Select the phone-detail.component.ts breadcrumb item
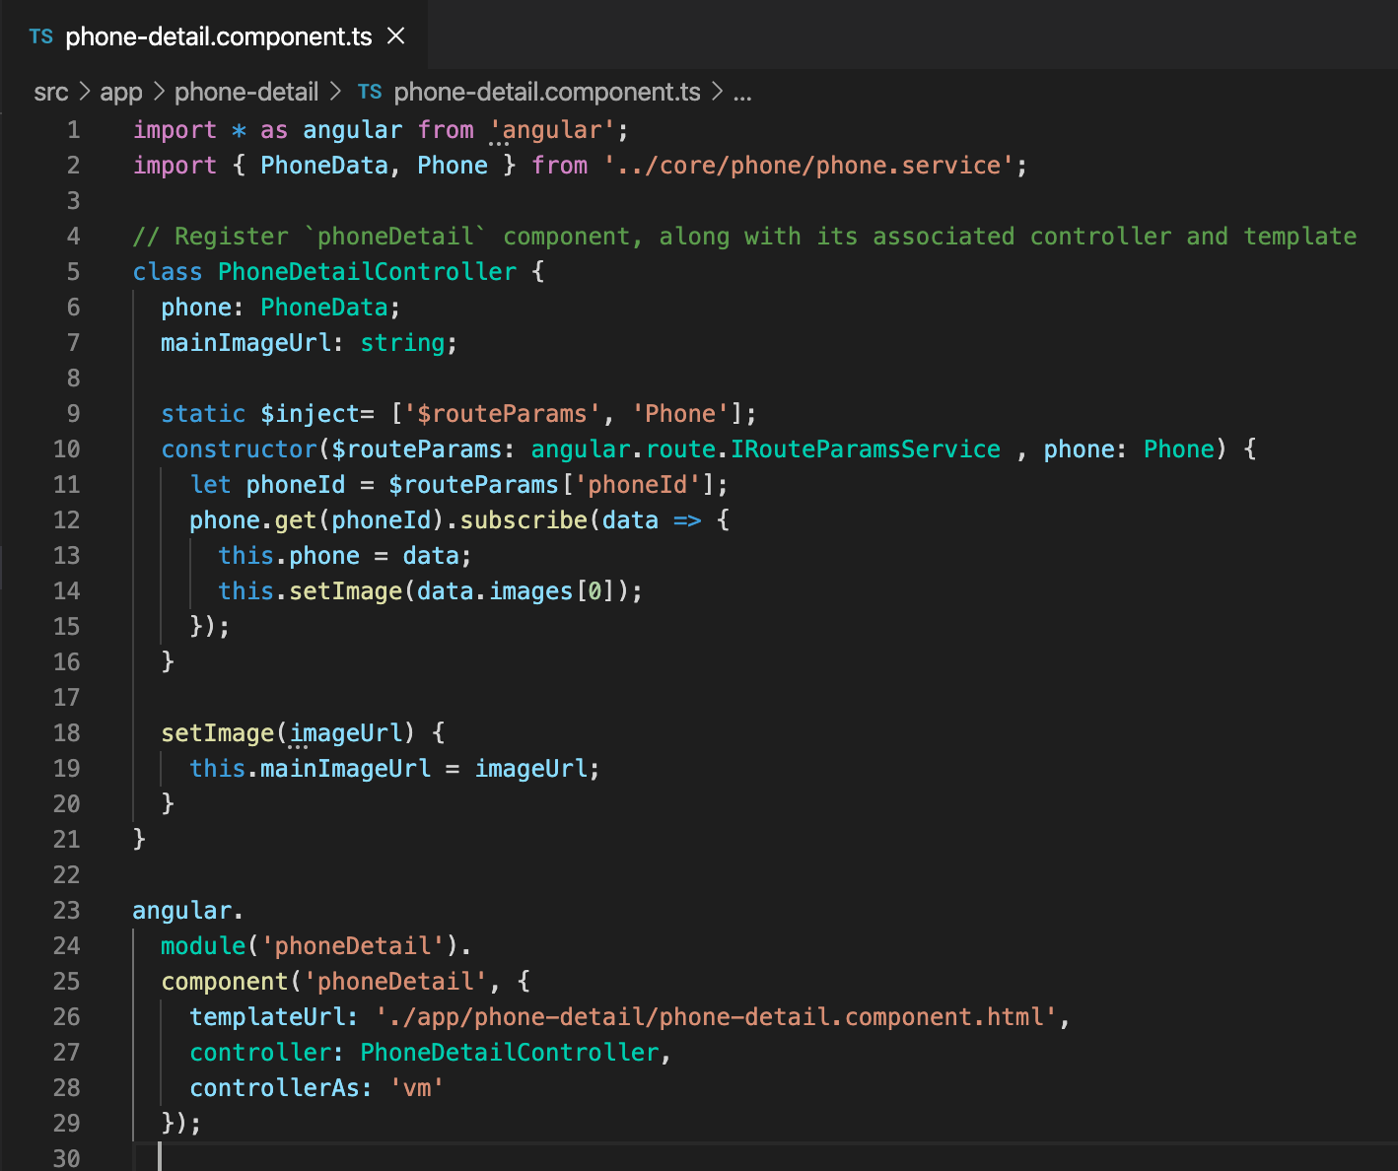This screenshot has width=1398, height=1171. (548, 91)
